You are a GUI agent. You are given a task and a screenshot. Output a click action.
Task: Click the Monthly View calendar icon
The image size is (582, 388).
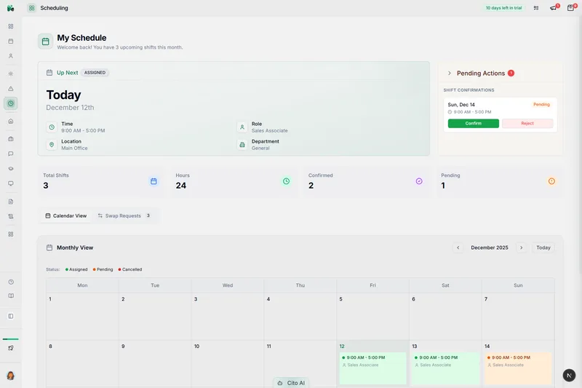49,248
